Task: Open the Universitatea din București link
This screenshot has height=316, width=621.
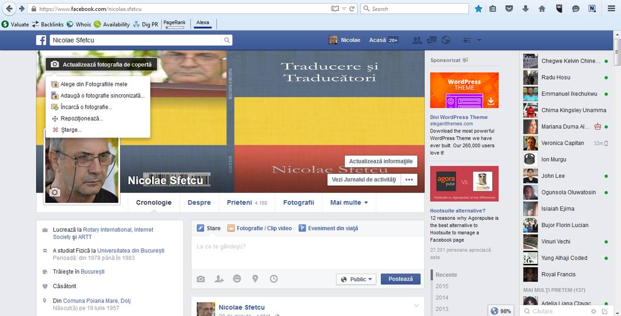Action: click(x=131, y=251)
